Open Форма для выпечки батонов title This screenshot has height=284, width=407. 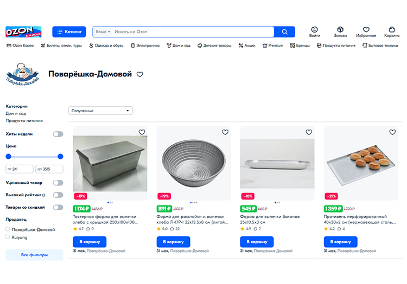(270, 220)
